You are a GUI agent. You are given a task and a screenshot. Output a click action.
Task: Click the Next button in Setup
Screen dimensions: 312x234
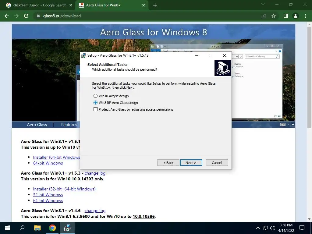(191, 163)
